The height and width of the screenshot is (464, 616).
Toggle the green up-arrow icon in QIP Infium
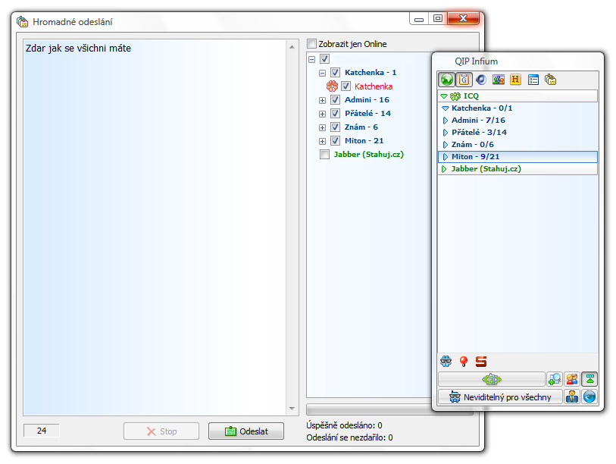589,379
